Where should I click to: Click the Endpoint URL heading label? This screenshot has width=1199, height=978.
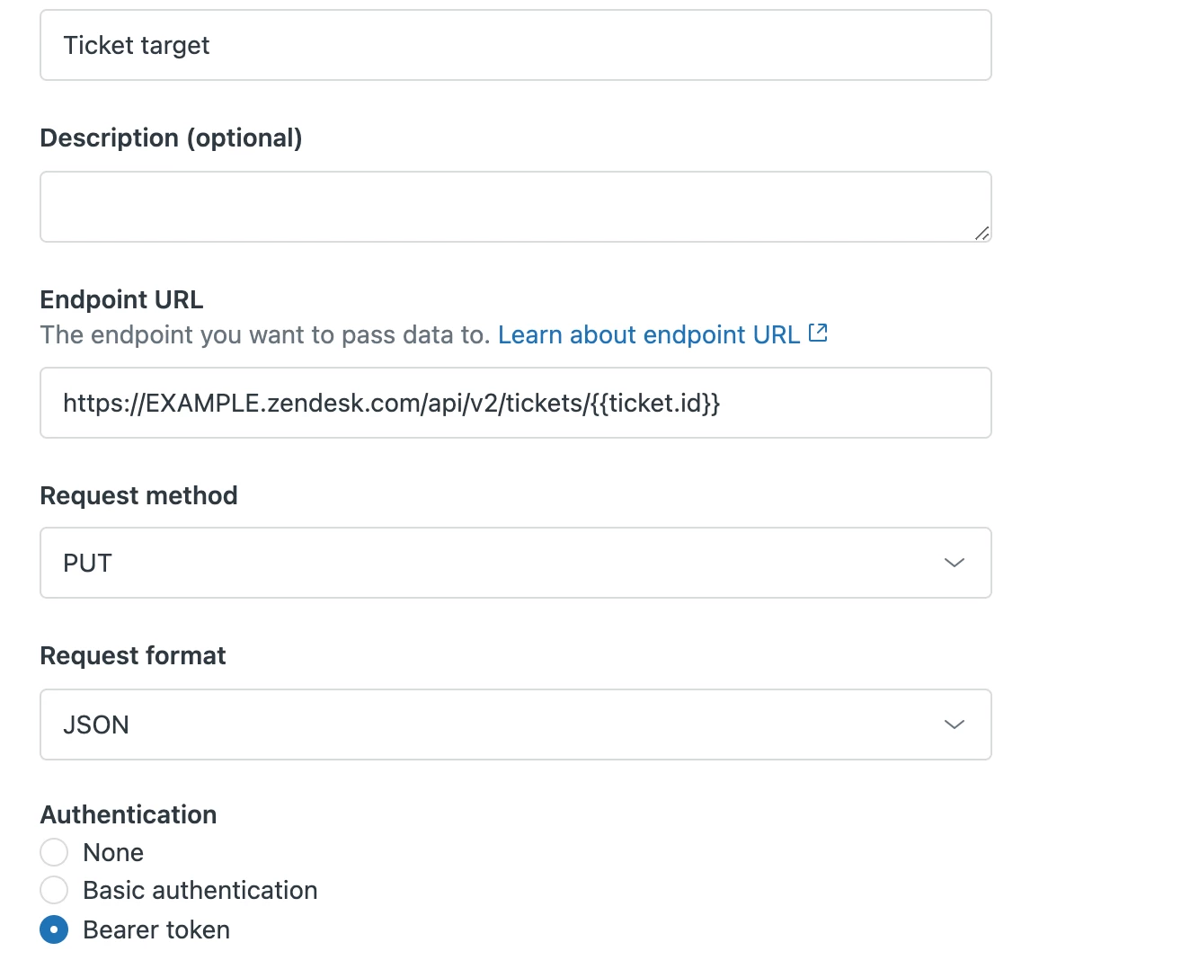click(x=121, y=299)
